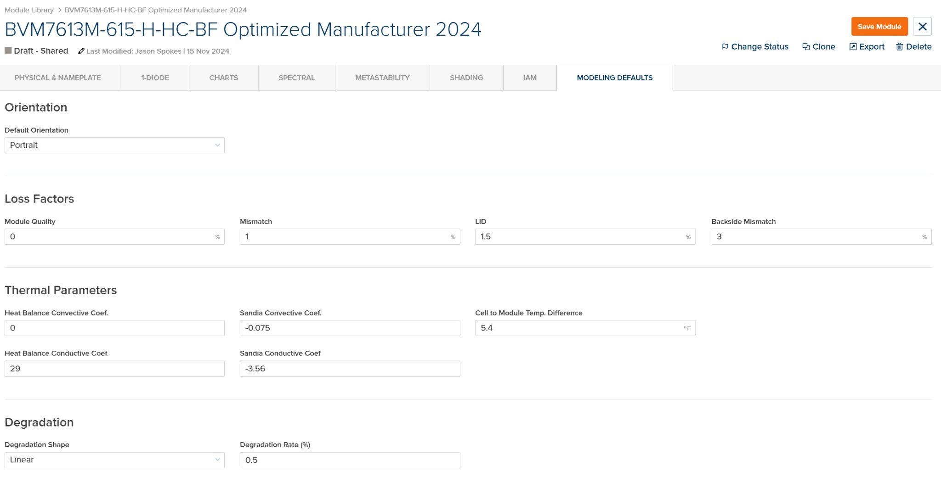Switch to the Charts tab
The image size is (941, 477).
[223, 78]
